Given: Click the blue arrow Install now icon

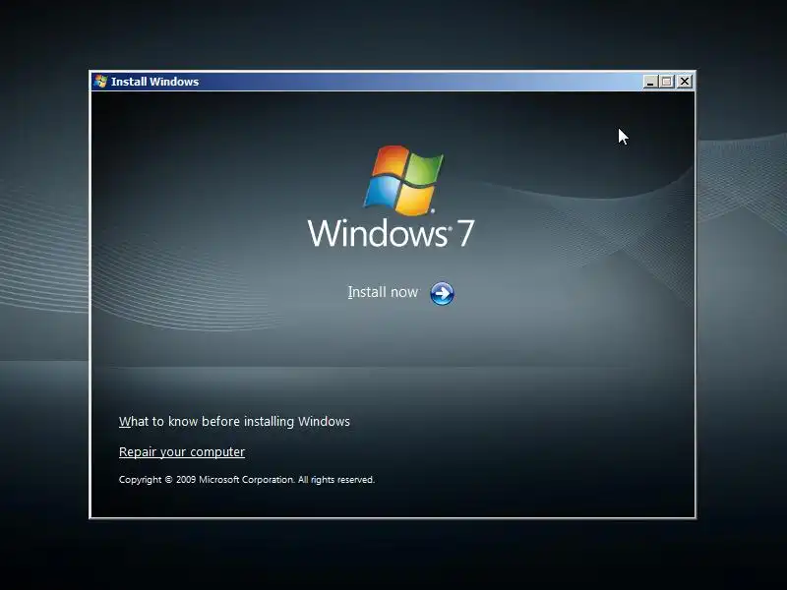Looking at the screenshot, I should click(442, 293).
